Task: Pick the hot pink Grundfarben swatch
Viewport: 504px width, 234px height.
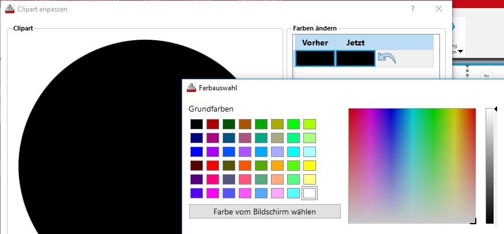Action: [213, 179]
